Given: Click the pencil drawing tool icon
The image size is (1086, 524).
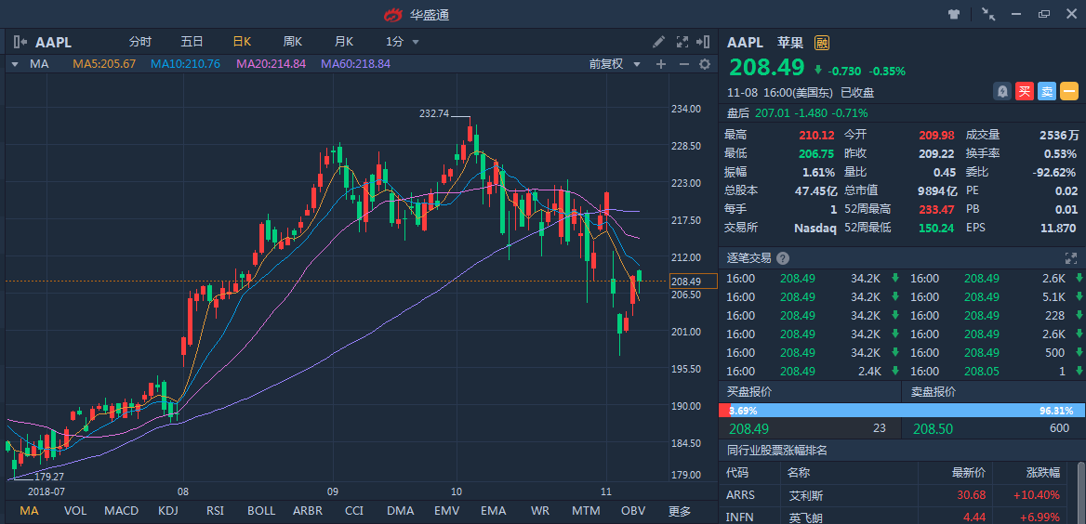Looking at the screenshot, I should pyautogui.click(x=658, y=42).
